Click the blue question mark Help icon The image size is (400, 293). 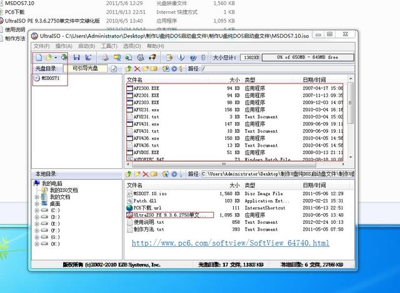193,57
